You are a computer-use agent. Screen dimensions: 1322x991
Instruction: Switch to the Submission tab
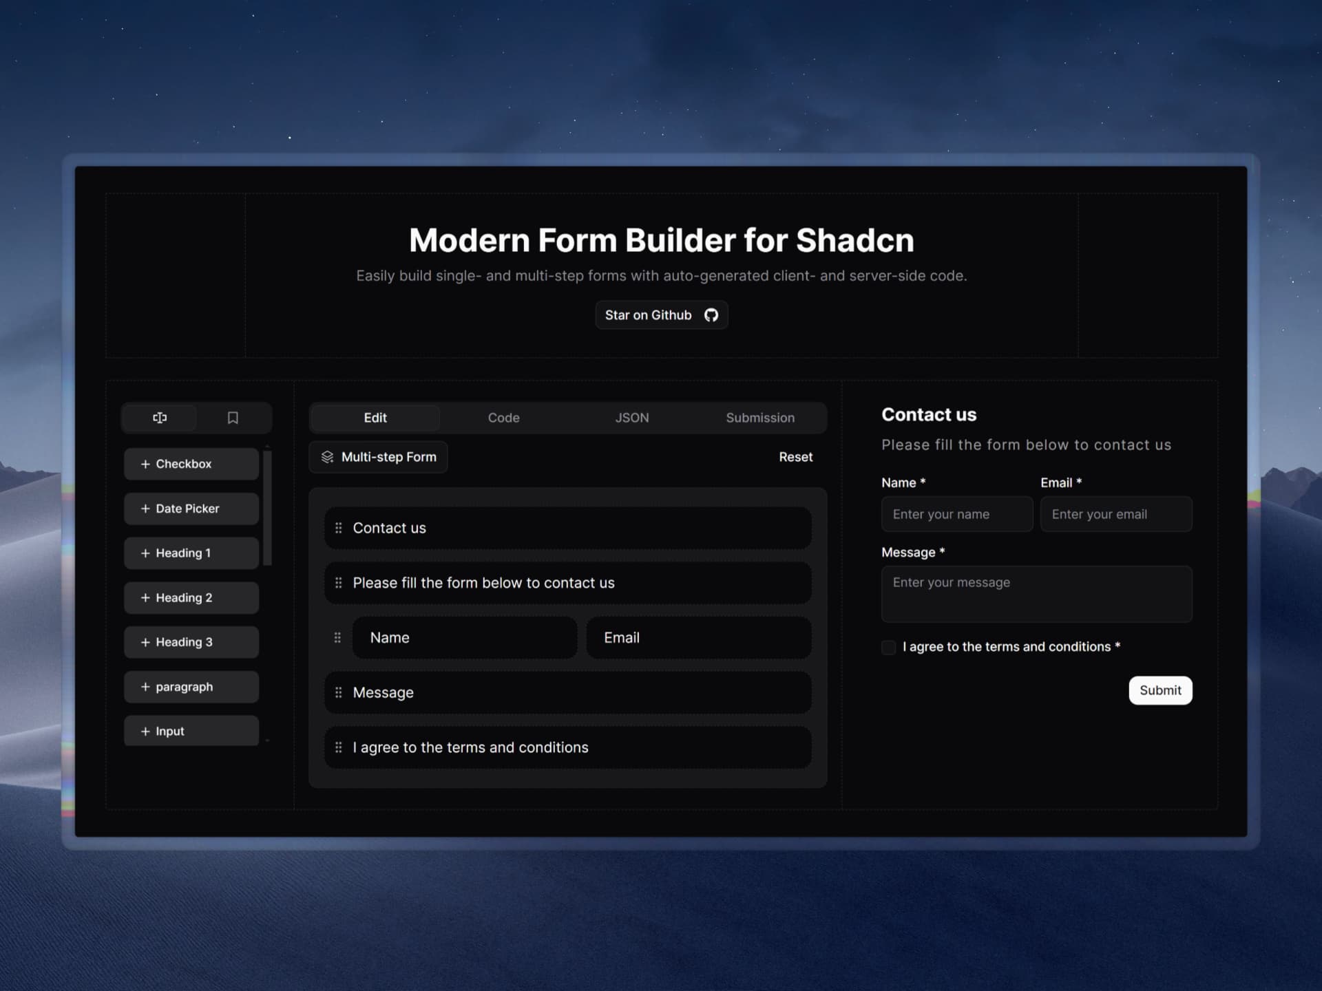tap(759, 418)
